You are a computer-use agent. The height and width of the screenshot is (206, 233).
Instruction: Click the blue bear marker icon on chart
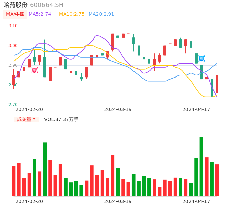coord(201,58)
